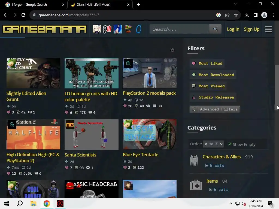The image size is (279, 209).
Task: Click the Most Viewed eye icon
Action: pos(194,86)
